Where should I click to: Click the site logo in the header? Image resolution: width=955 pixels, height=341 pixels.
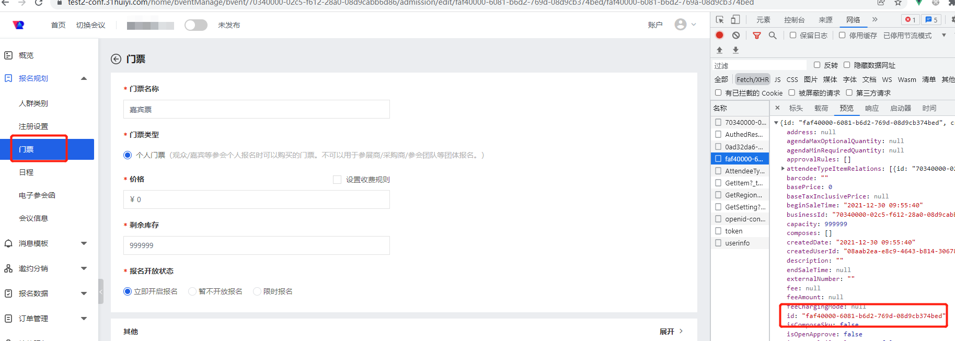tap(19, 25)
